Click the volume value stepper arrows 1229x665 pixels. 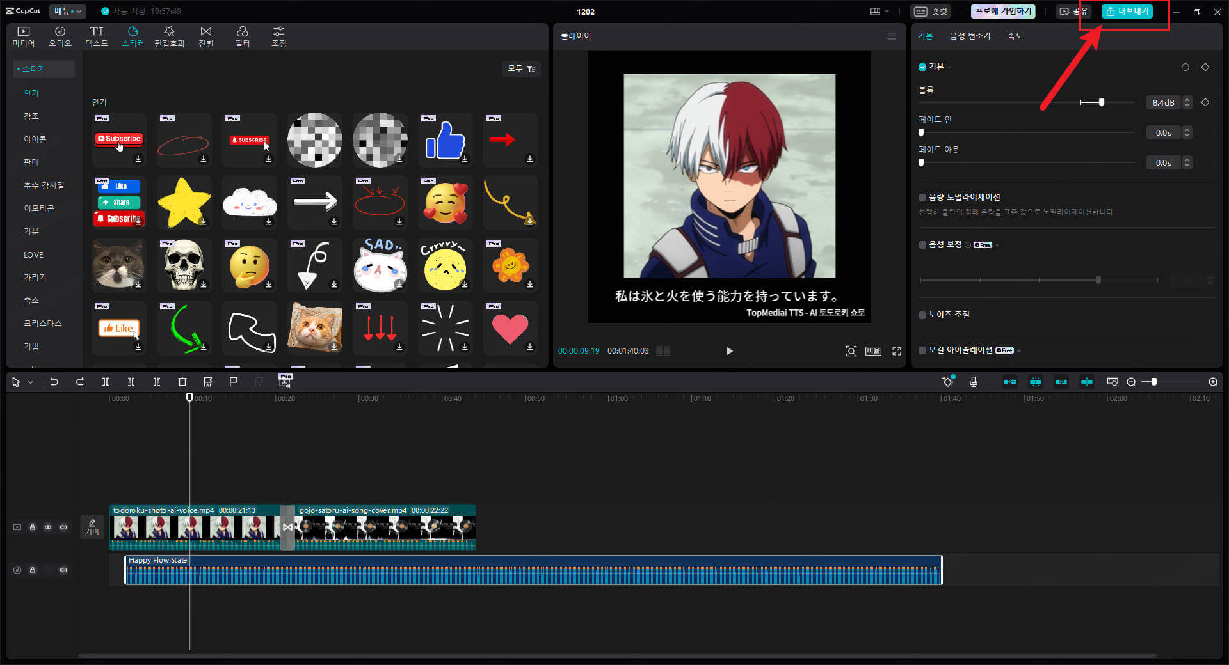point(1187,102)
